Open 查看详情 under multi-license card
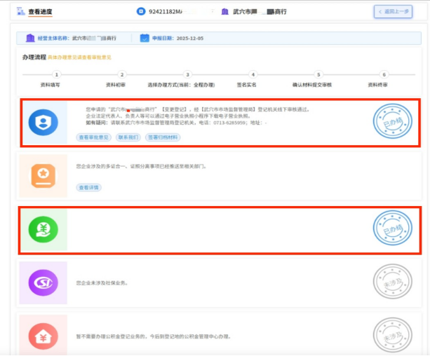 click(x=88, y=188)
